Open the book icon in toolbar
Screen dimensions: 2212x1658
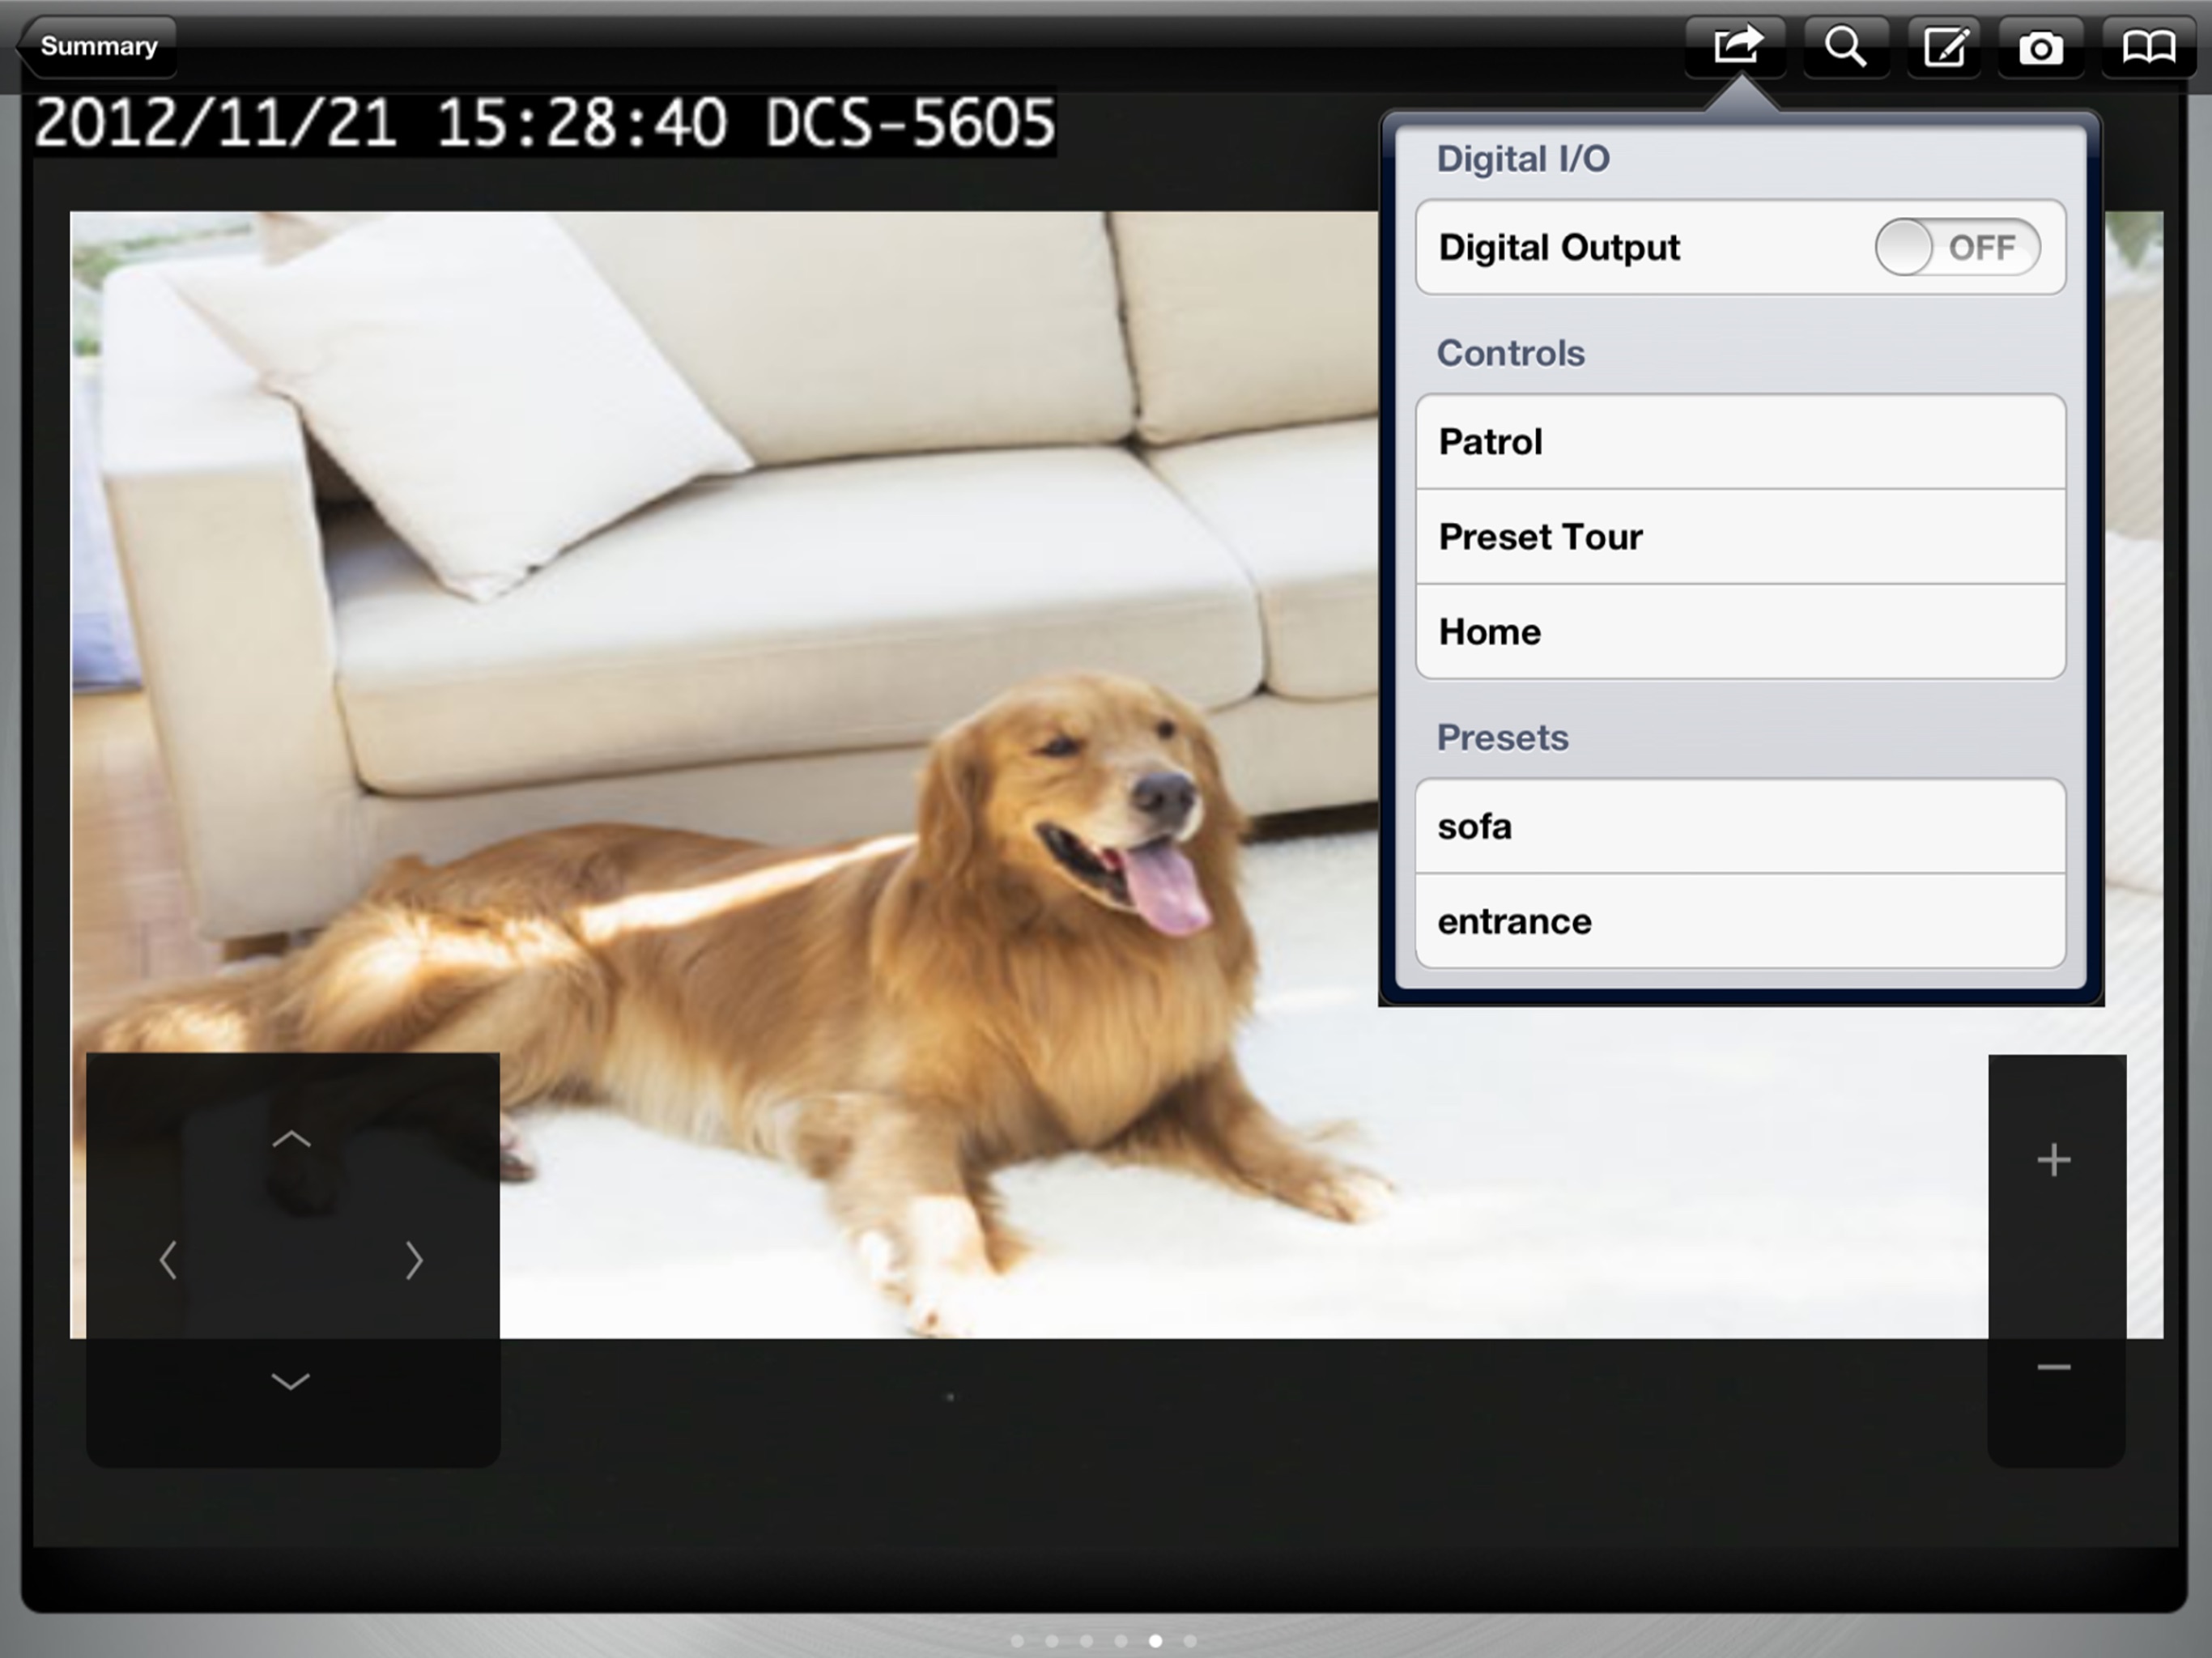[2148, 47]
